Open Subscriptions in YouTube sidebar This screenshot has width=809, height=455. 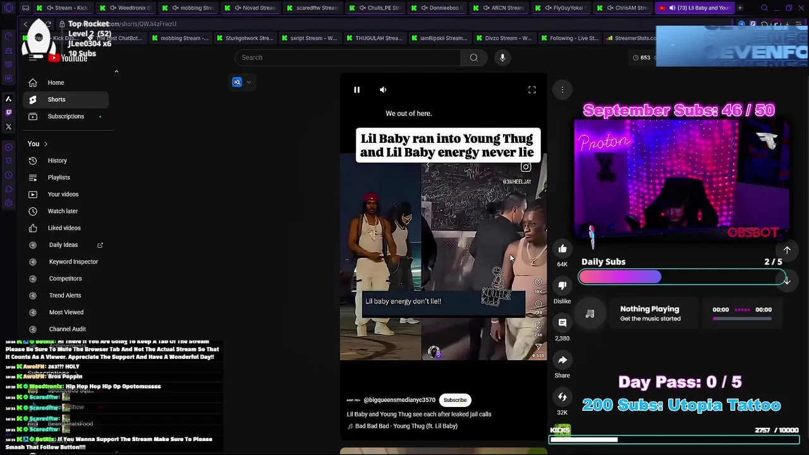click(66, 116)
